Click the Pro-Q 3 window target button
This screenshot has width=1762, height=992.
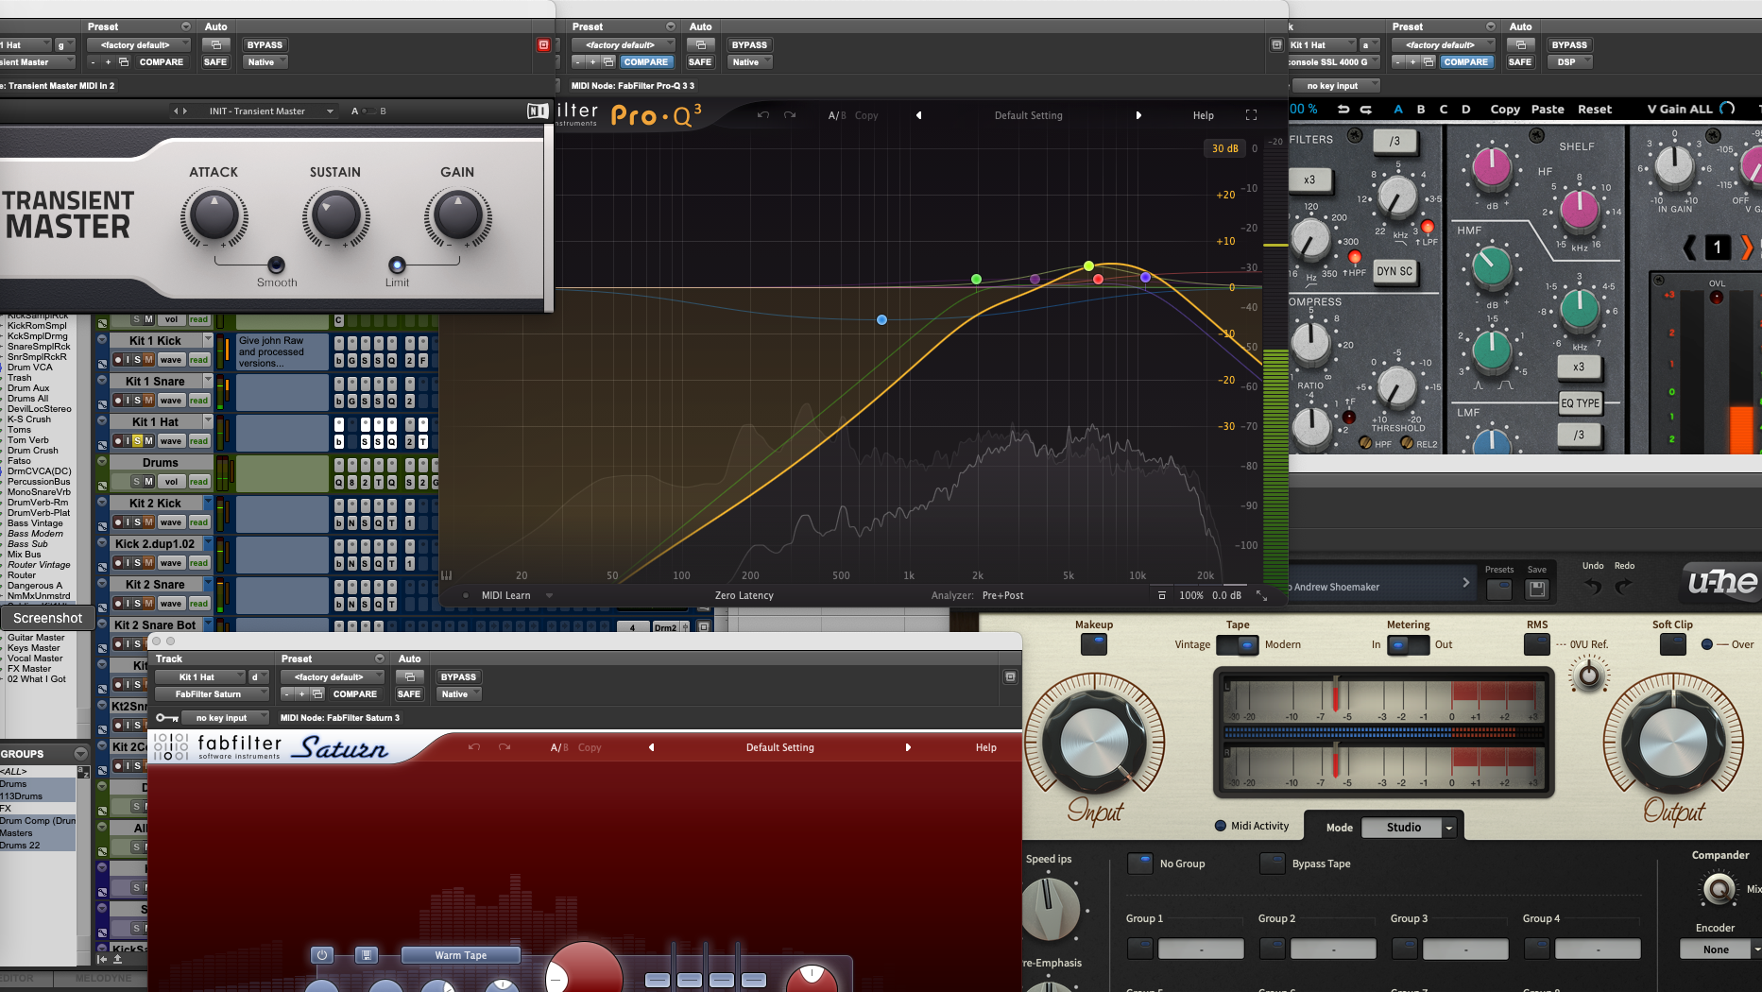pos(1276,44)
